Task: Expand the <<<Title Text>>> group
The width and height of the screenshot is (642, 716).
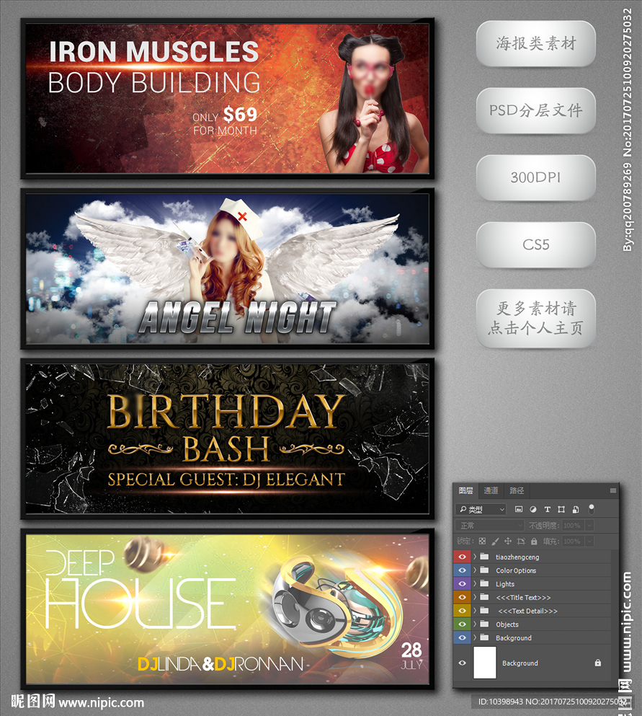Action: tap(475, 597)
